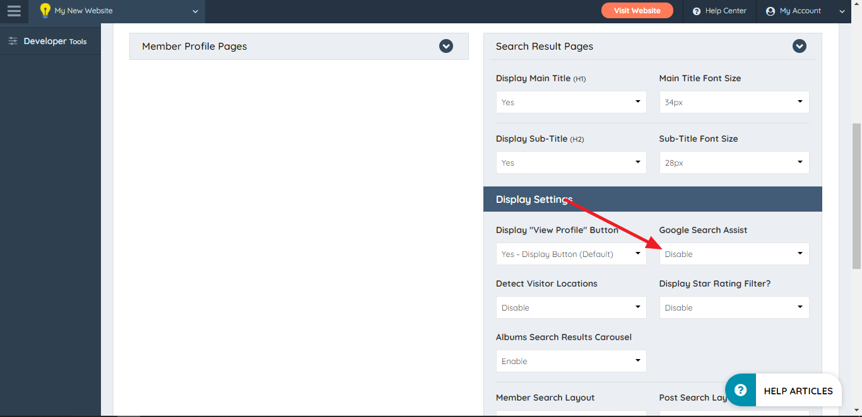Enable Detect Visitor Locations
Screen dimensions: 862x417
tap(570, 307)
